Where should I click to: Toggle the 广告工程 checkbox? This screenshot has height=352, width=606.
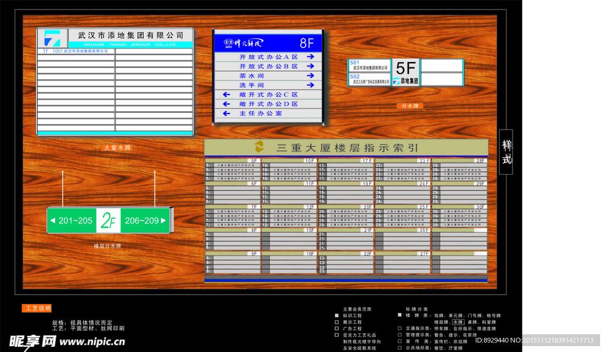click(x=337, y=328)
